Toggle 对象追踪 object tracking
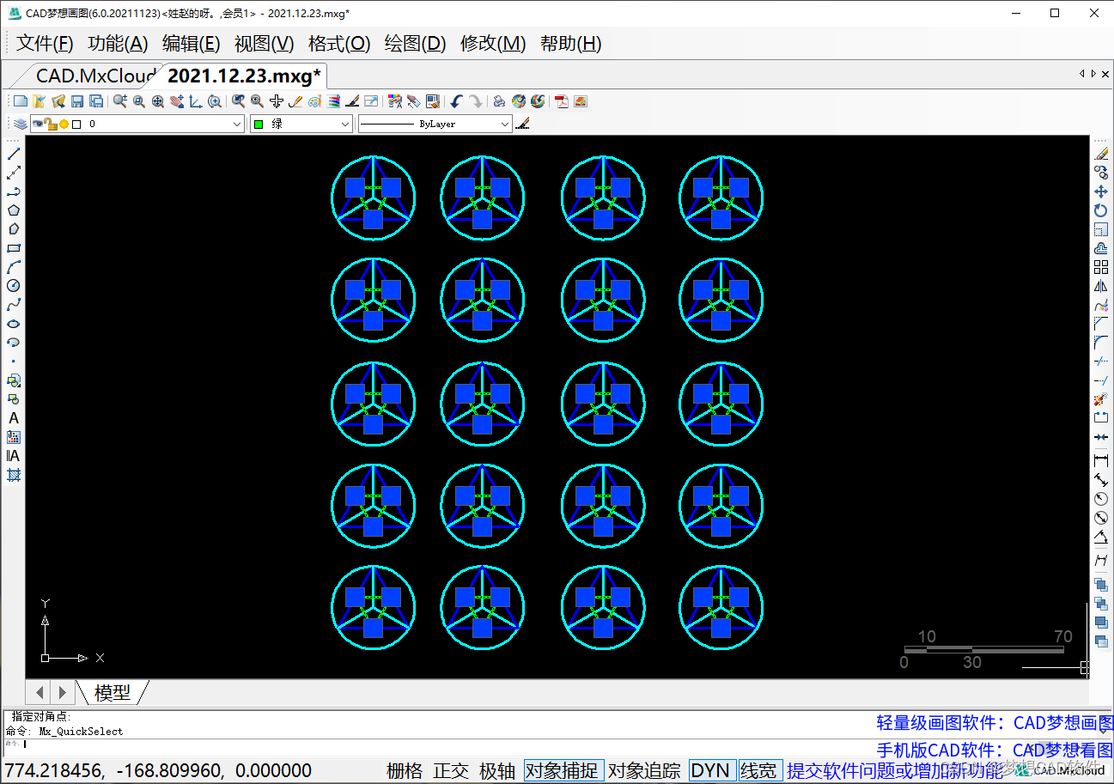 [x=644, y=770]
